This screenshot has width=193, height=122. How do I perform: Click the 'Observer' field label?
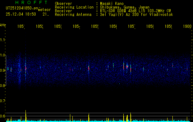point(64,4)
